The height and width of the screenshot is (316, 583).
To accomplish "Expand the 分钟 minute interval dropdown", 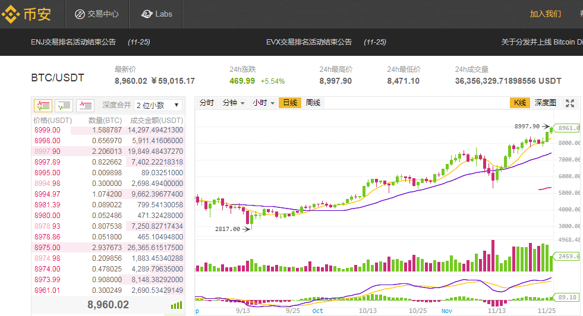I will point(234,103).
